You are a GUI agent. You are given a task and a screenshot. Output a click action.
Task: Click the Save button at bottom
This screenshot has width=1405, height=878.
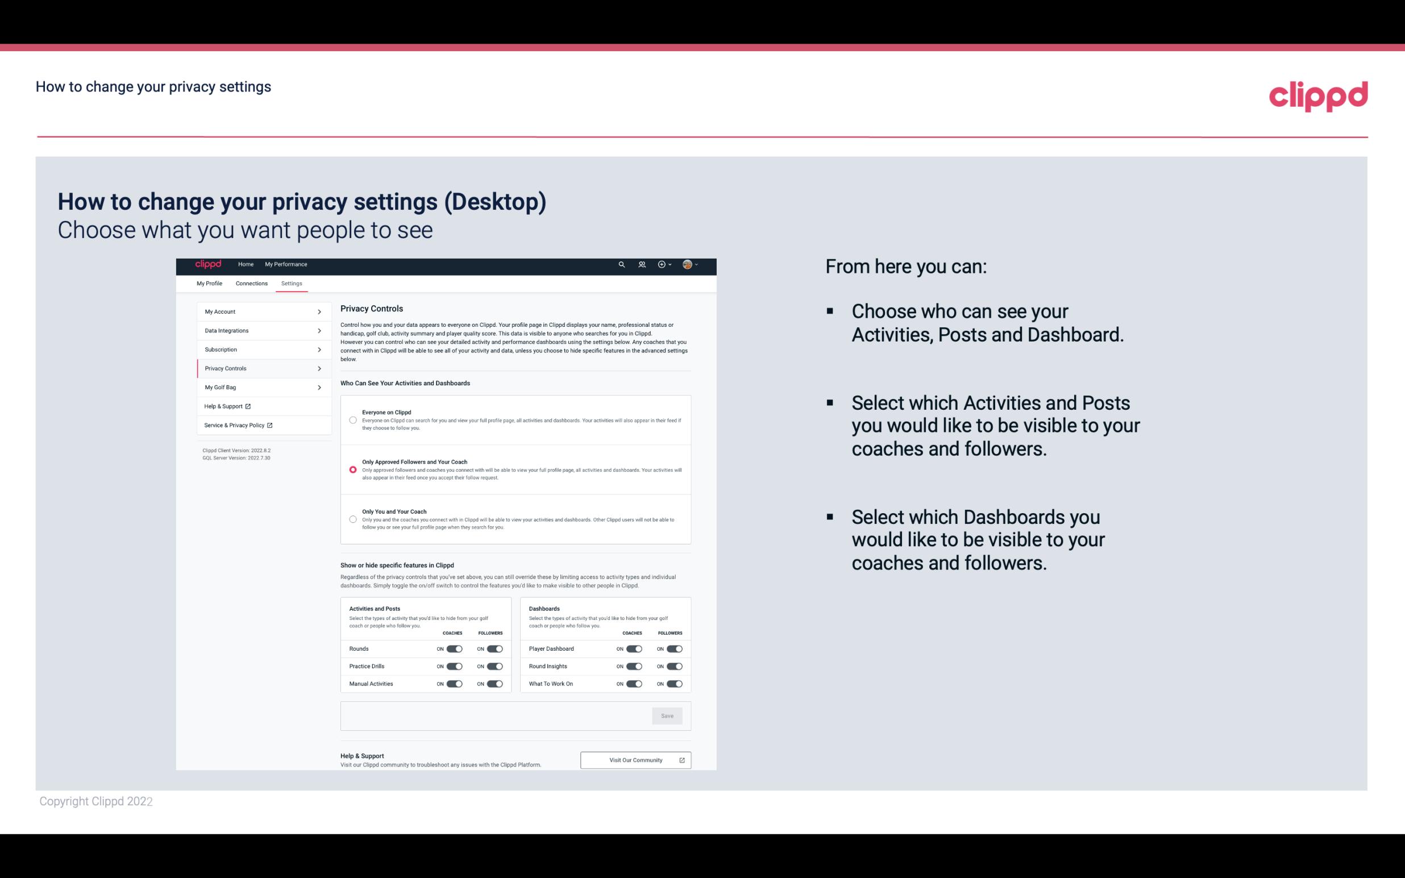[x=668, y=716]
